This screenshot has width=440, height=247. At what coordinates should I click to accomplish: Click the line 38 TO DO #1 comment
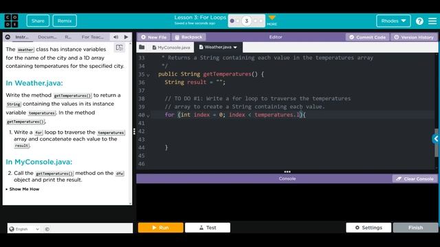(257, 99)
